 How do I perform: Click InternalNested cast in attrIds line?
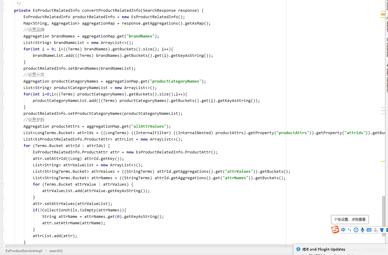(x=194, y=133)
